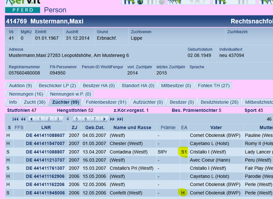
Task: Select the Besitzhistorie (28) tab
Action: pos(219,102)
